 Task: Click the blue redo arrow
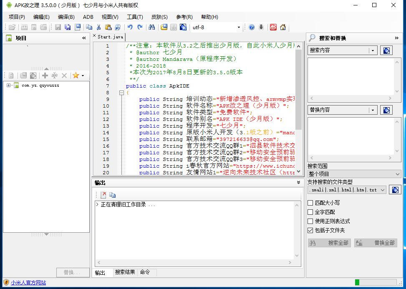pos(140,27)
